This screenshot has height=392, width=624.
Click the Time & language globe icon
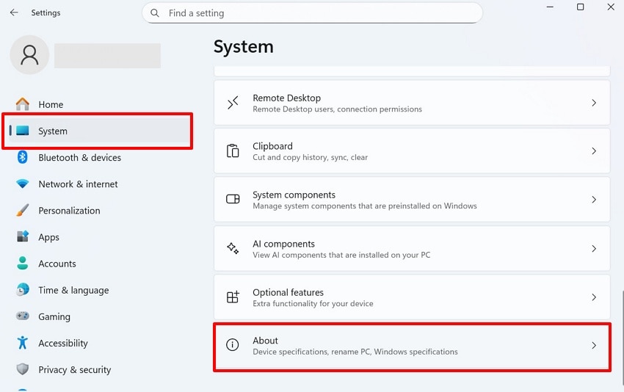coord(23,289)
